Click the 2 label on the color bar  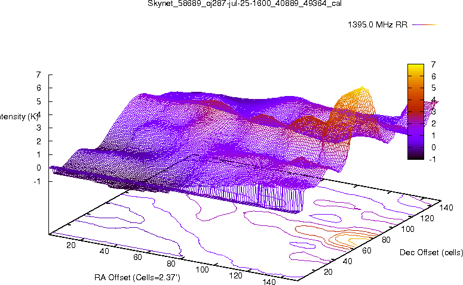pos(433,123)
